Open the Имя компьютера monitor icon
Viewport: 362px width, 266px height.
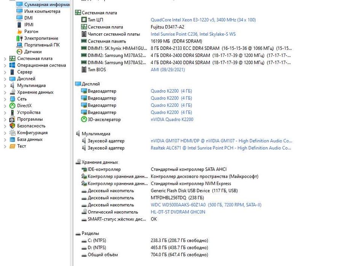tap(19, 11)
